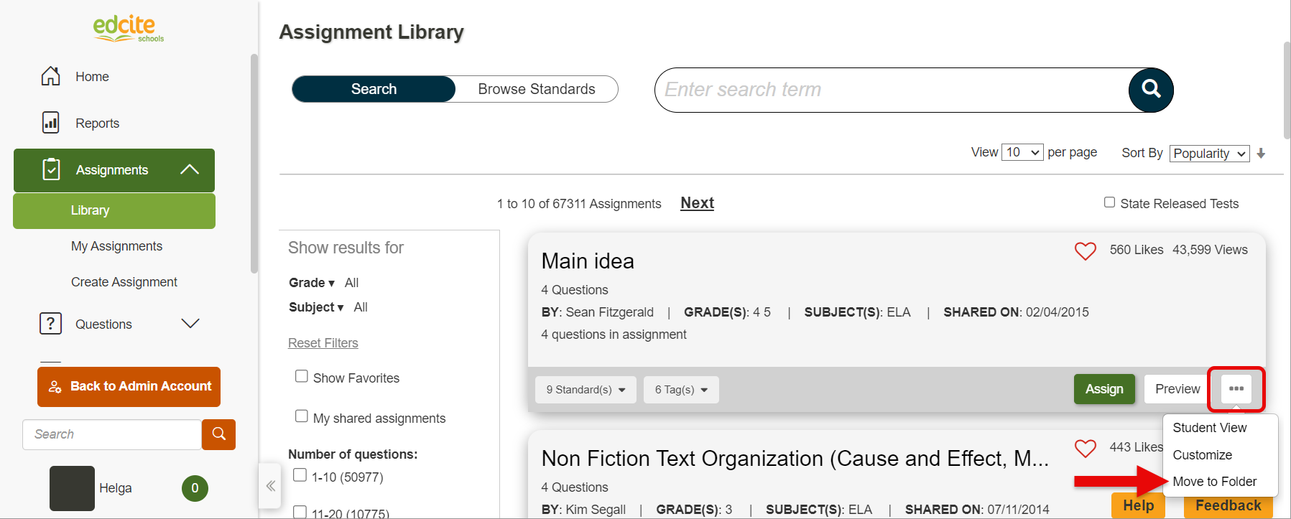Select Move to Folder menu option

(1214, 482)
